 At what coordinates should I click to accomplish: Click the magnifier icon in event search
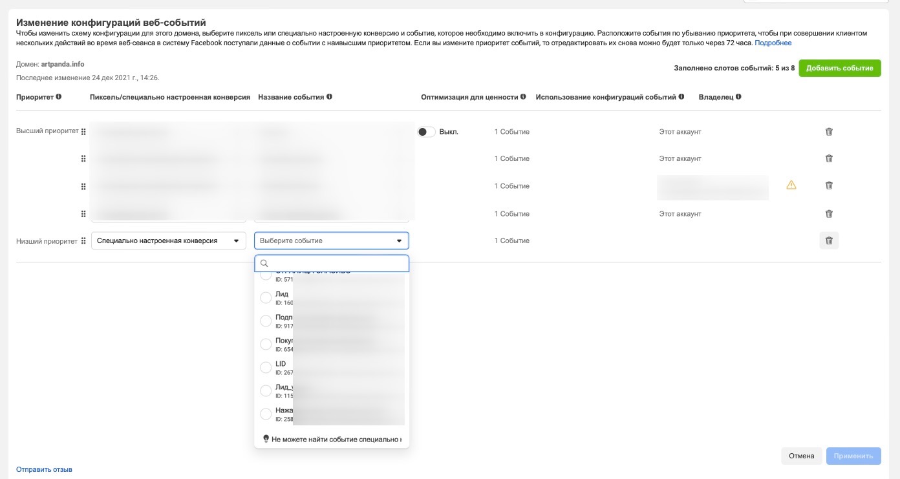click(264, 263)
